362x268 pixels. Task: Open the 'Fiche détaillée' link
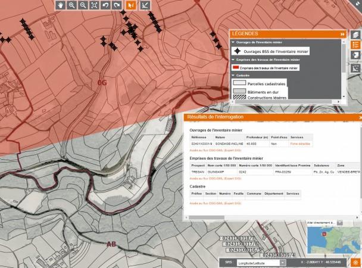click(x=300, y=144)
